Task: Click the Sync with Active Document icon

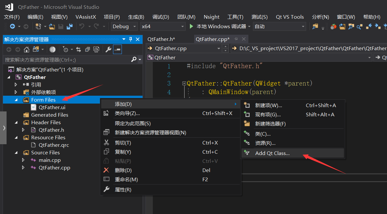Action: tap(79, 49)
